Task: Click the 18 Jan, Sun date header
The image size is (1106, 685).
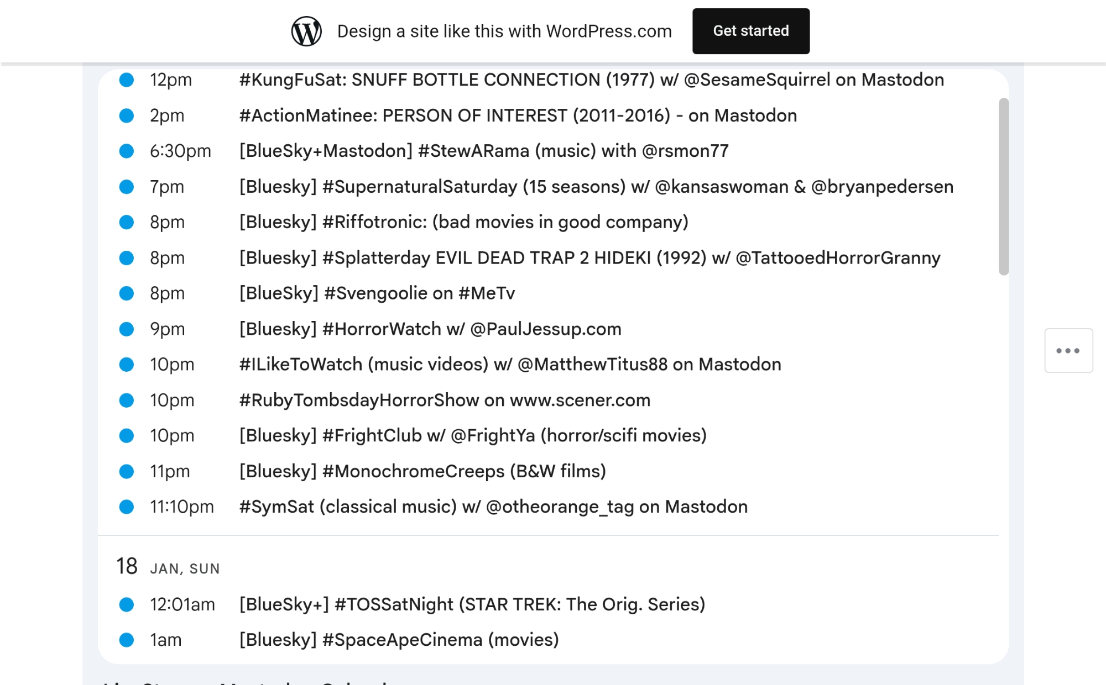Action: (168, 567)
